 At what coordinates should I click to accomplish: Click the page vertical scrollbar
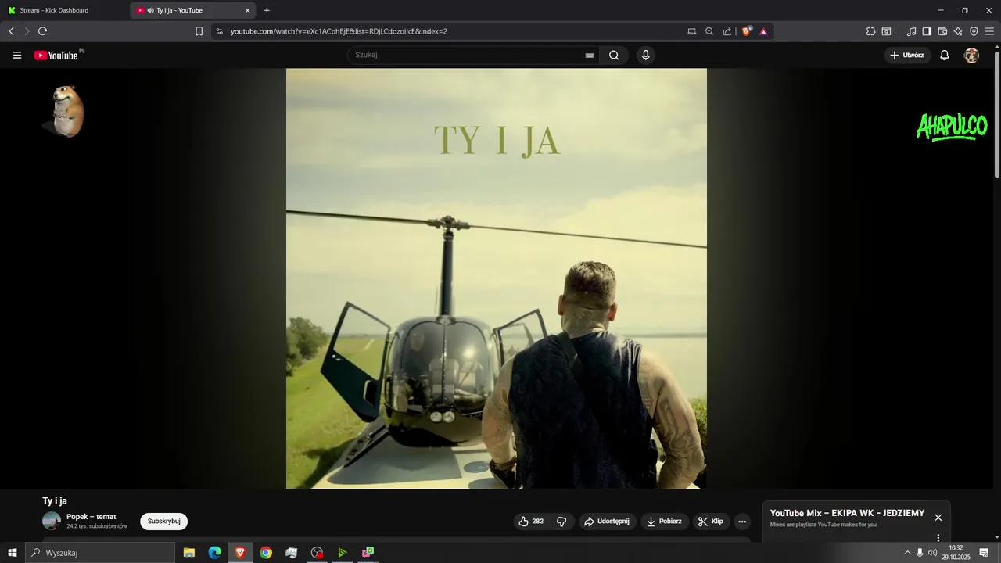pos(996,115)
